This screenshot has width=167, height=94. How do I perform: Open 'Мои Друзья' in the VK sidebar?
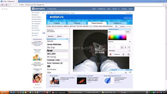click(x=35, y=15)
